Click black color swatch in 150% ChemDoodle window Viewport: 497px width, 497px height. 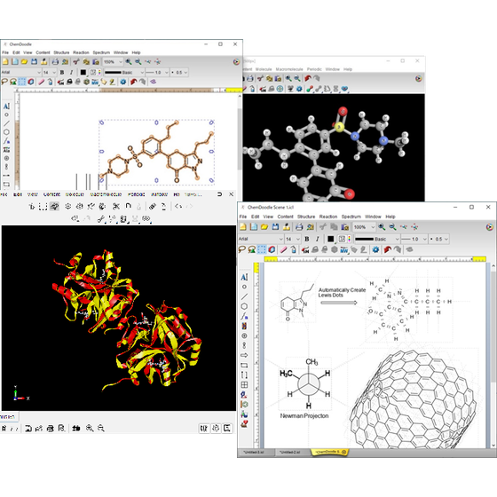83,72
